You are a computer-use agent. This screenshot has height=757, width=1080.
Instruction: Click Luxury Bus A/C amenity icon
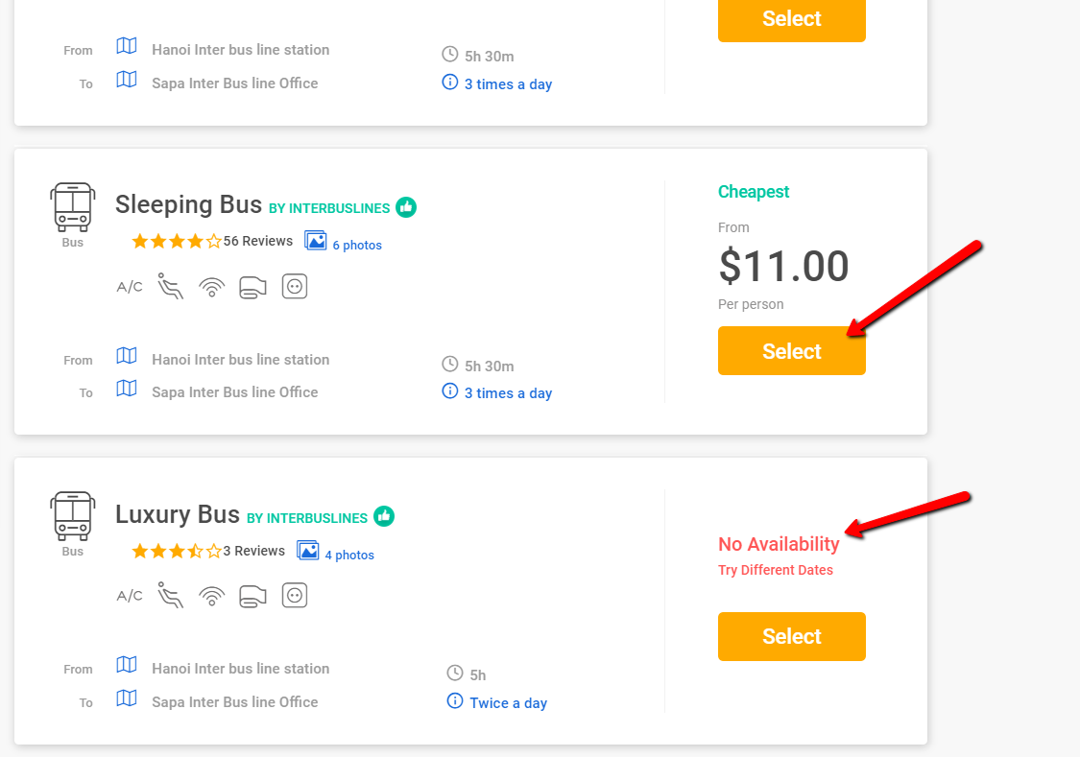(130, 596)
